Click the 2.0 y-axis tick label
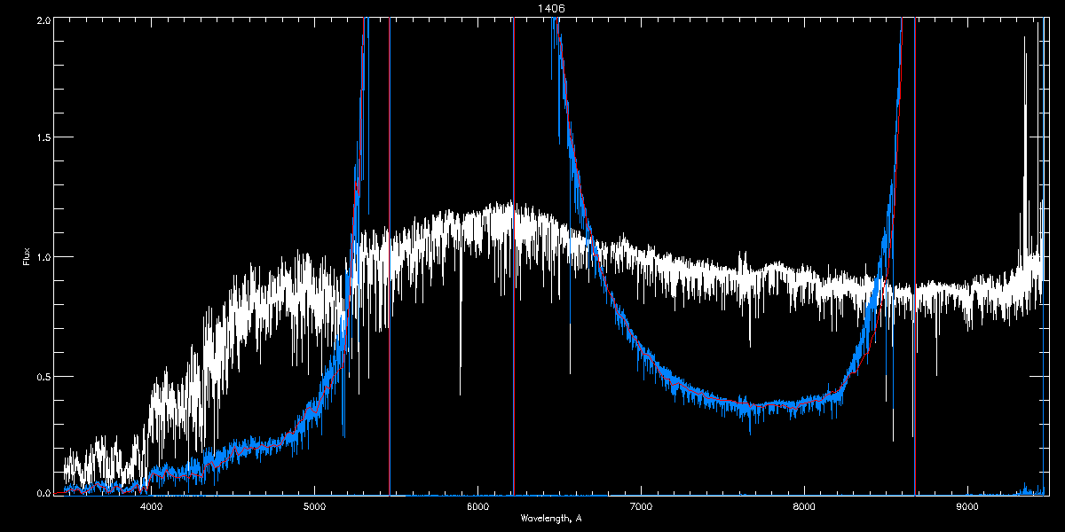The image size is (1065, 532). (41, 19)
